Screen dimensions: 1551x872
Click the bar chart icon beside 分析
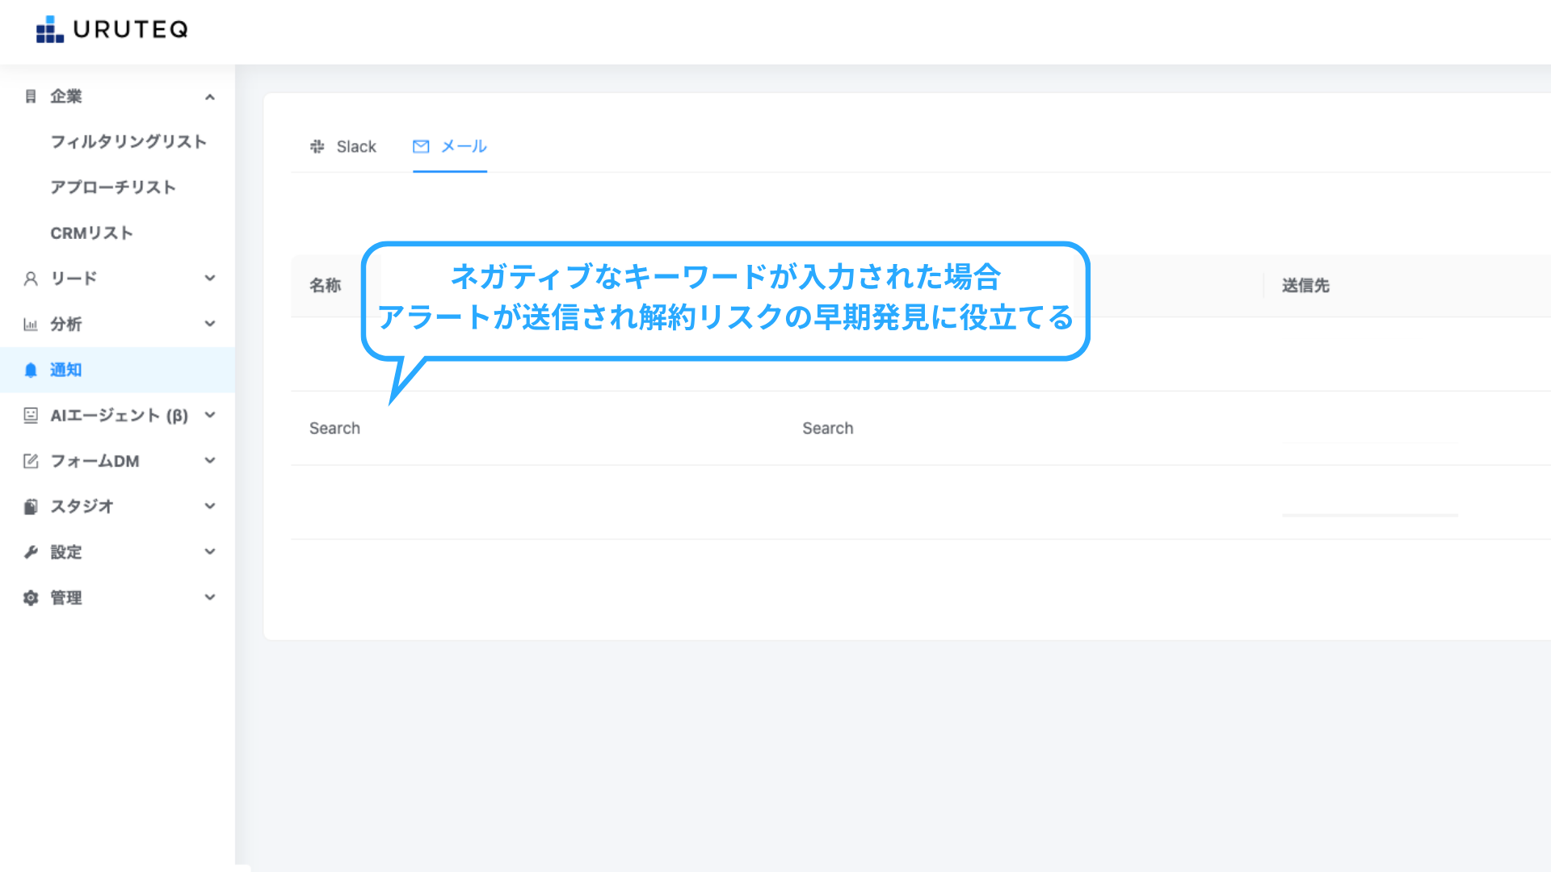[31, 325]
